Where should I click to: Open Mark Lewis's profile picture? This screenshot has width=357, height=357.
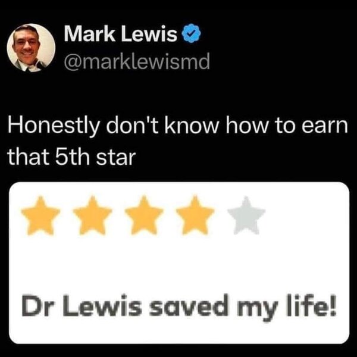[x=31, y=48]
